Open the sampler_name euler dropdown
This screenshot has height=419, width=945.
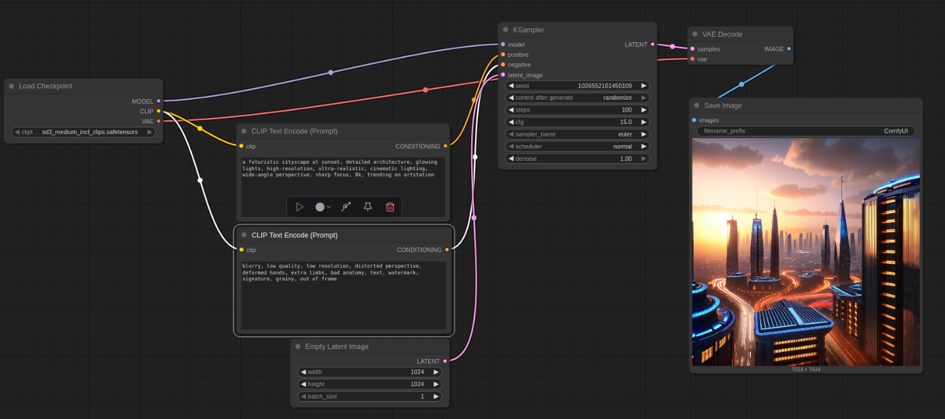point(577,134)
